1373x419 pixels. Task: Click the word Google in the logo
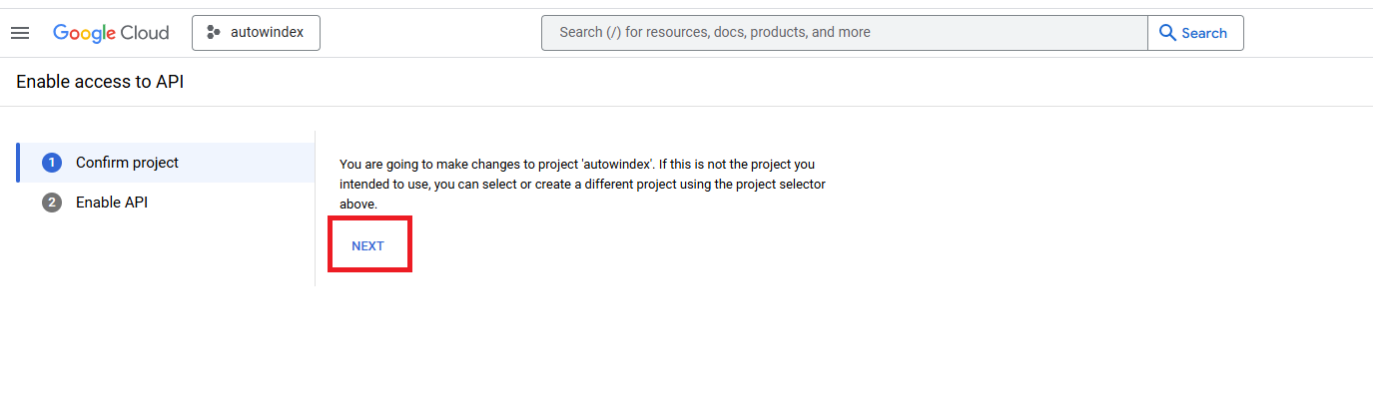[x=85, y=33]
